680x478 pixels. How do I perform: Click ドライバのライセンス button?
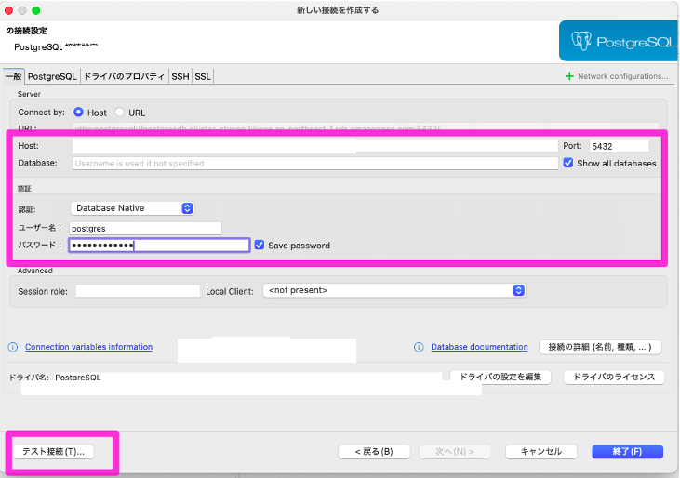point(614,377)
